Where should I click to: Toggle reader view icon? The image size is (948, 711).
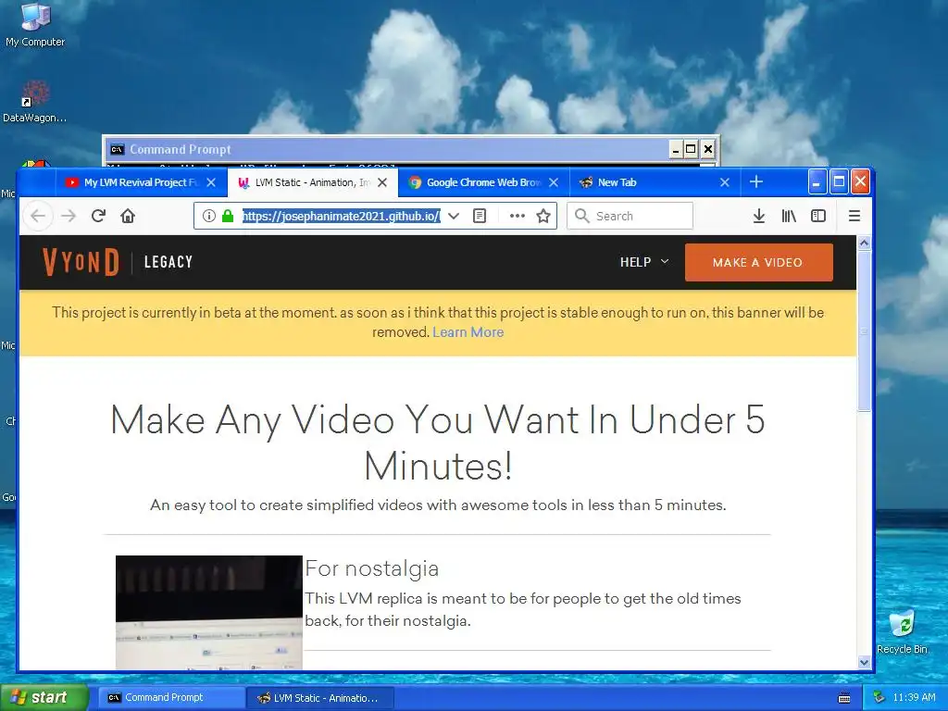pyautogui.click(x=480, y=216)
